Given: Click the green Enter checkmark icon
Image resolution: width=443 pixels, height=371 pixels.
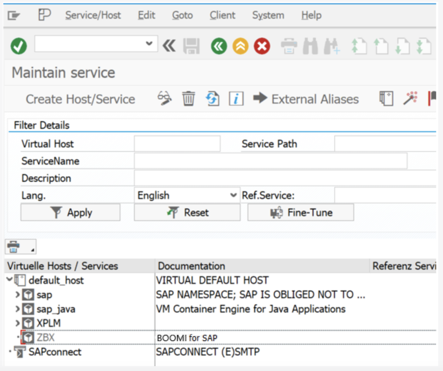Looking at the screenshot, I should click(19, 46).
